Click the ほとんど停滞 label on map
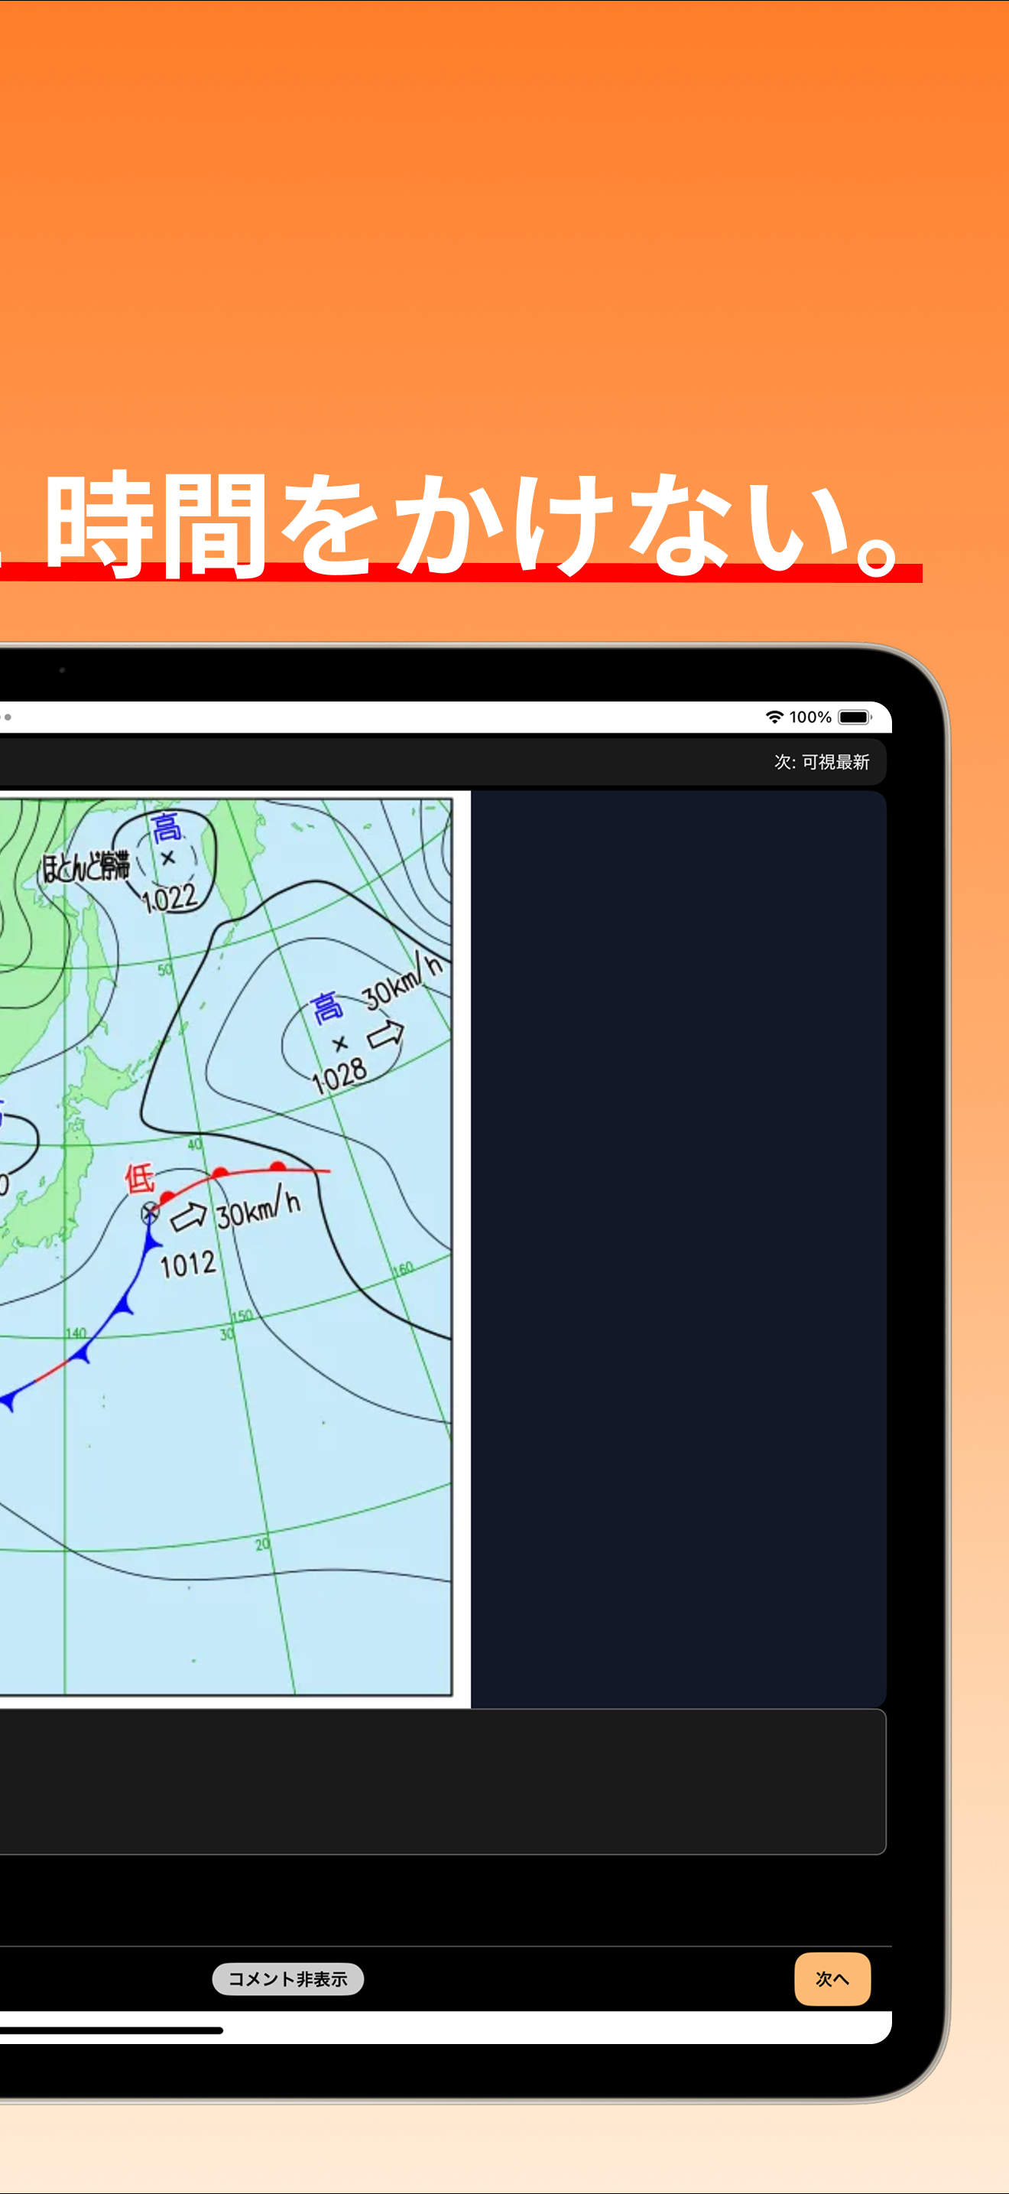Viewport: 1009px width, 2194px height. click(86, 867)
